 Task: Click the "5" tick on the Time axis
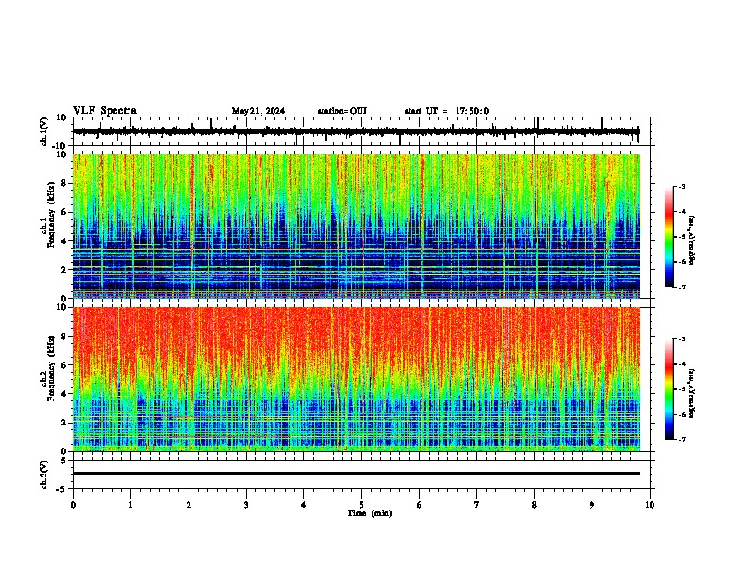pyautogui.click(x=361, y=505)
